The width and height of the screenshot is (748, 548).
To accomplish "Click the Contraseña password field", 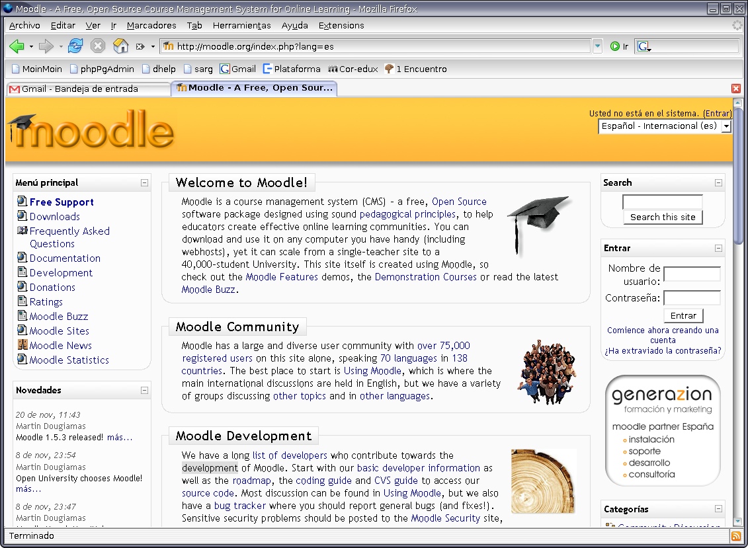I will click(x=692, y=298).
